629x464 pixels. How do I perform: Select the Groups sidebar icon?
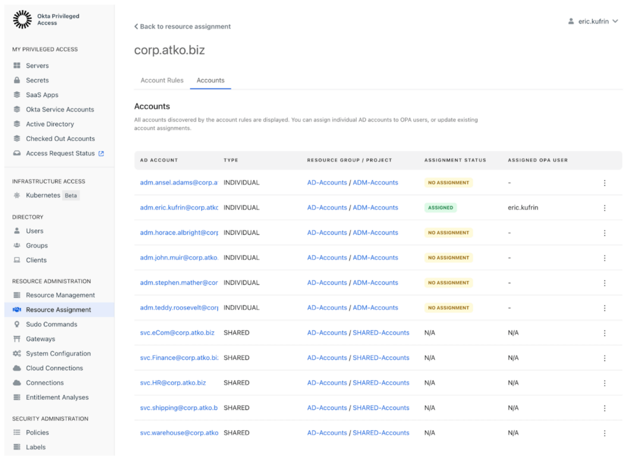18,245
